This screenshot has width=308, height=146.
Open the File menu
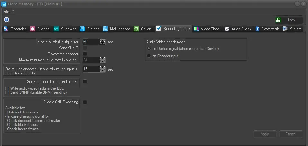click(x=6, y=11)
